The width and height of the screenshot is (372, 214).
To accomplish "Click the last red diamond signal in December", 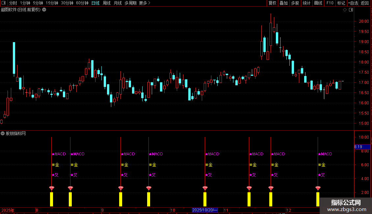I will pyautogui.click(x=318, y=188).
